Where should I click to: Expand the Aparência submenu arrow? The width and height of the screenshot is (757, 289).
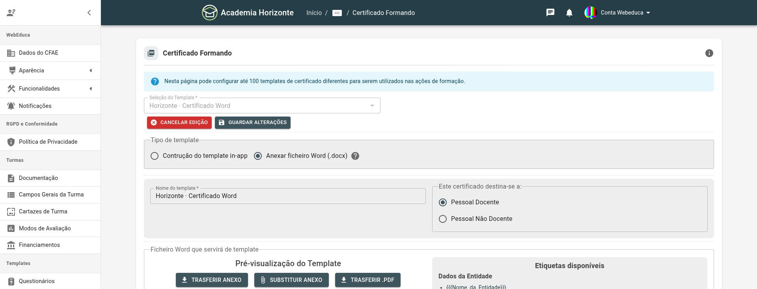[91, 70]
